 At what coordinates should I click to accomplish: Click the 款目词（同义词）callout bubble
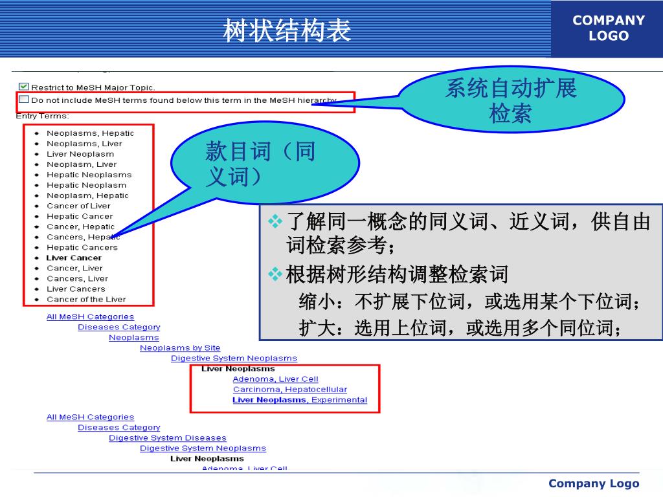click(265, 163)
